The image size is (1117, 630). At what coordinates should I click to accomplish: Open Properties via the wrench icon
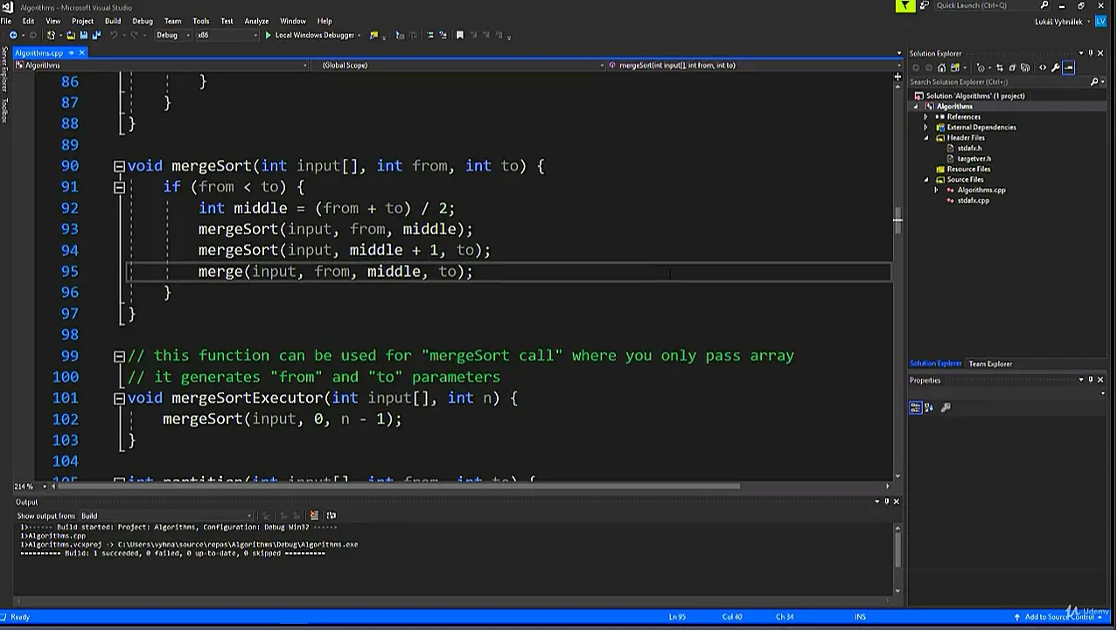(x=1055, y=67)
